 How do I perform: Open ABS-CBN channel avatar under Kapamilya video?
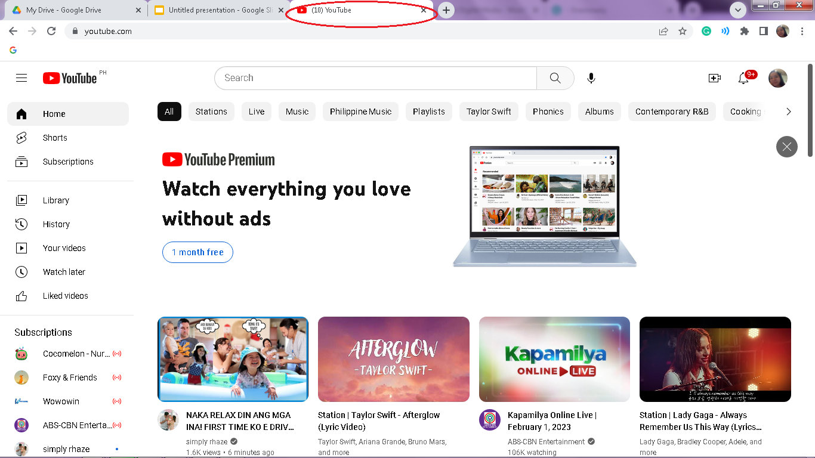tap(490, 420)
